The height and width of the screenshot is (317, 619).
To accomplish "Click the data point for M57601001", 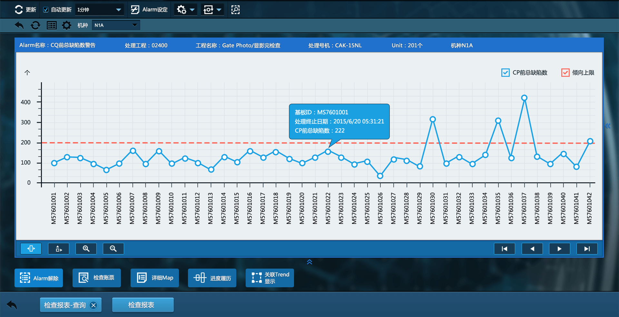I will coord(54,163).
